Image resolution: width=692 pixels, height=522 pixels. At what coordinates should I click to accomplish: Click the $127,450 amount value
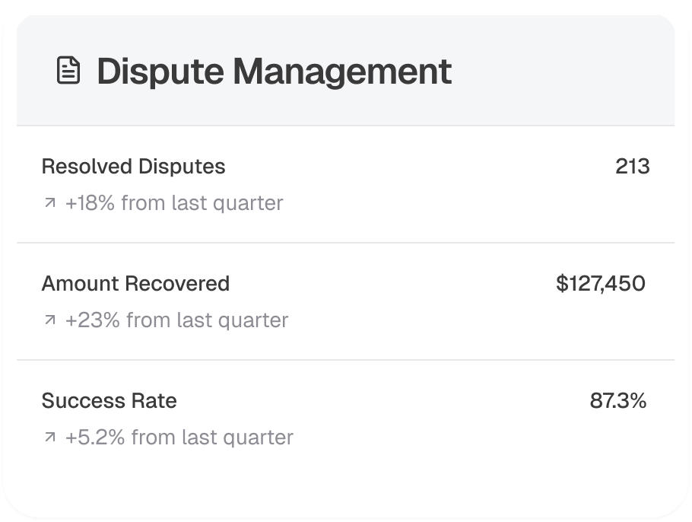600,284
